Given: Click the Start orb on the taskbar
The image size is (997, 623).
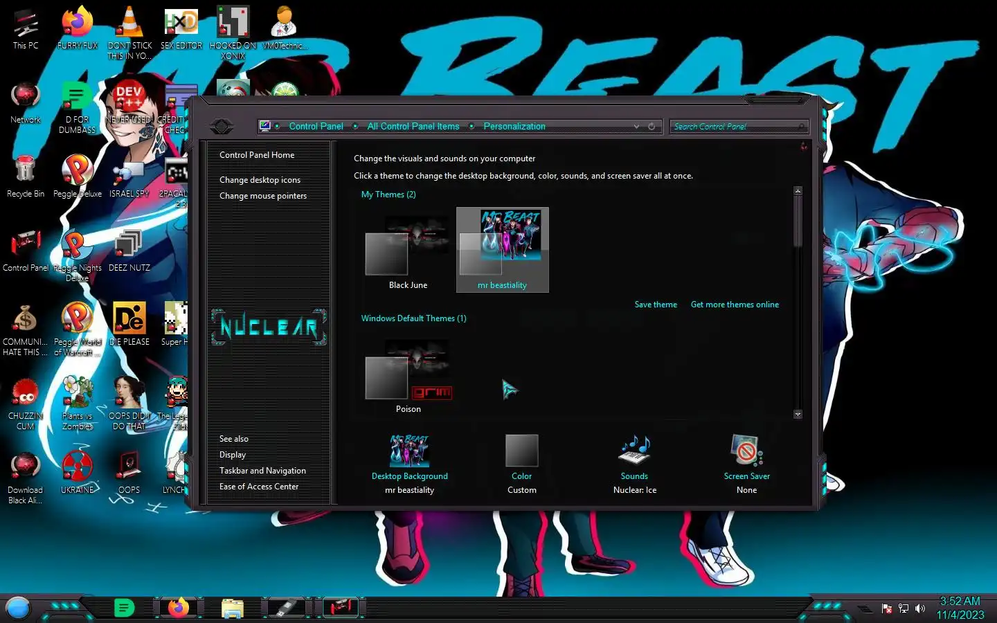Looking at the screenshot, I should [18, 608].
